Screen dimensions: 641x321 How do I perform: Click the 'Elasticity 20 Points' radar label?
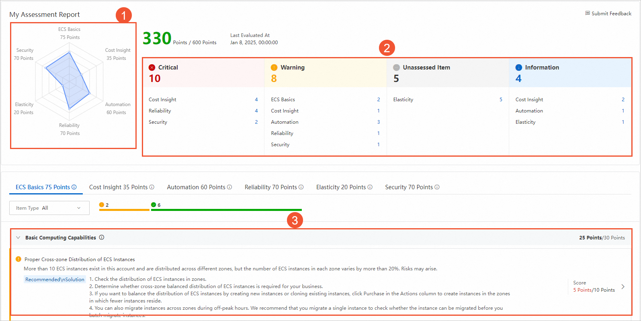tap(24, 108)
